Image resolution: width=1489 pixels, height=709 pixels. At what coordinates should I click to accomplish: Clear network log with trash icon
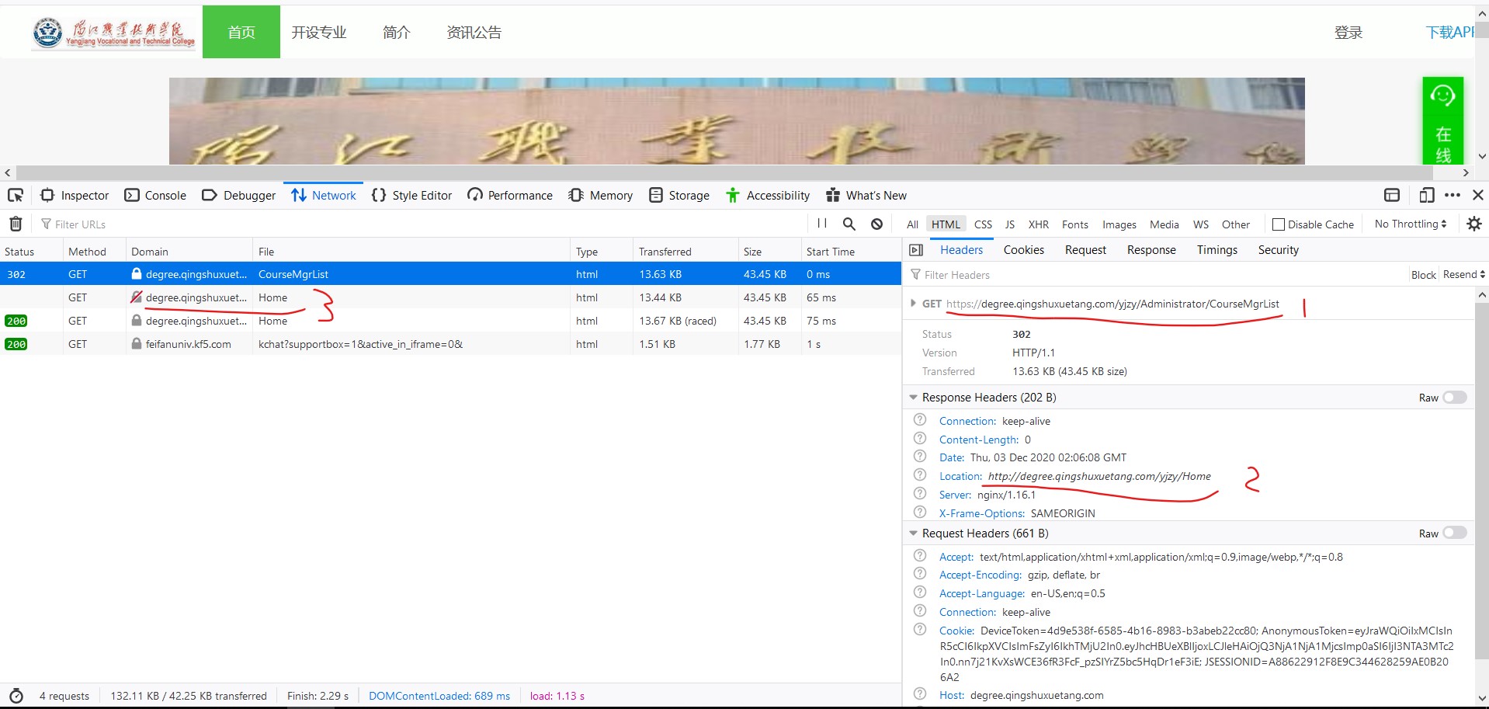click(x=16, y=224)
